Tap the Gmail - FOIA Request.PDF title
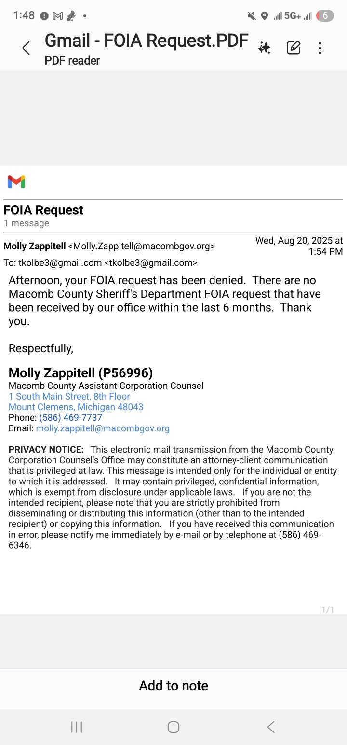Image resolution: width=347 pixels, height=745 pixels. click(x=147, y=41)
